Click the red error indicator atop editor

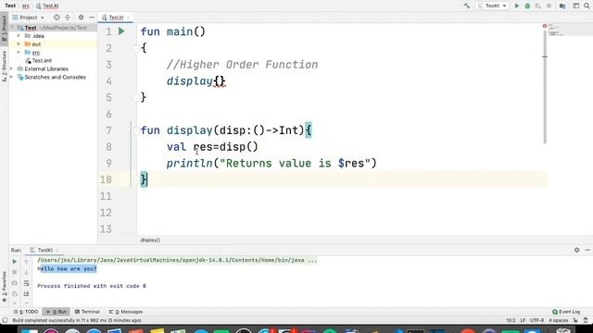click(545, 26)
